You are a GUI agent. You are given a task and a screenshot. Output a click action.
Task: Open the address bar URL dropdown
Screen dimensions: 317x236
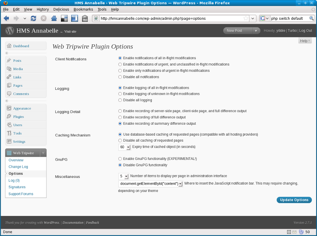[x=253, y=18]
